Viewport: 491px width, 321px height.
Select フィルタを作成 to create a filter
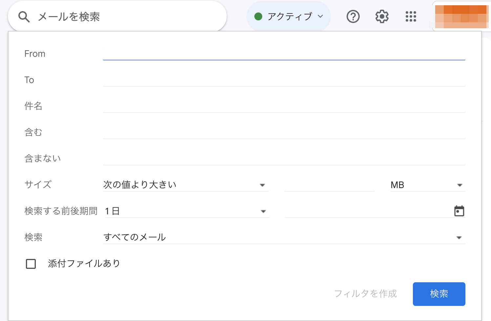click(x=366, y=294)
